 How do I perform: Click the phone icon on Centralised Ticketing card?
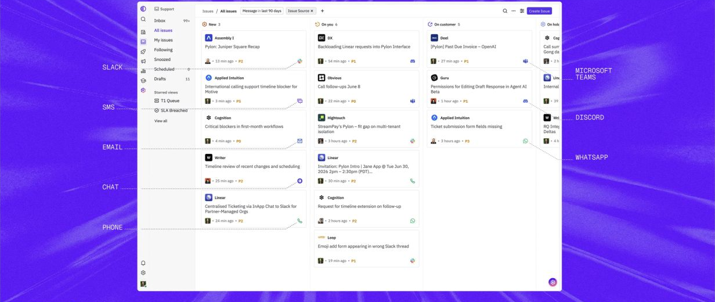point(300,221)
